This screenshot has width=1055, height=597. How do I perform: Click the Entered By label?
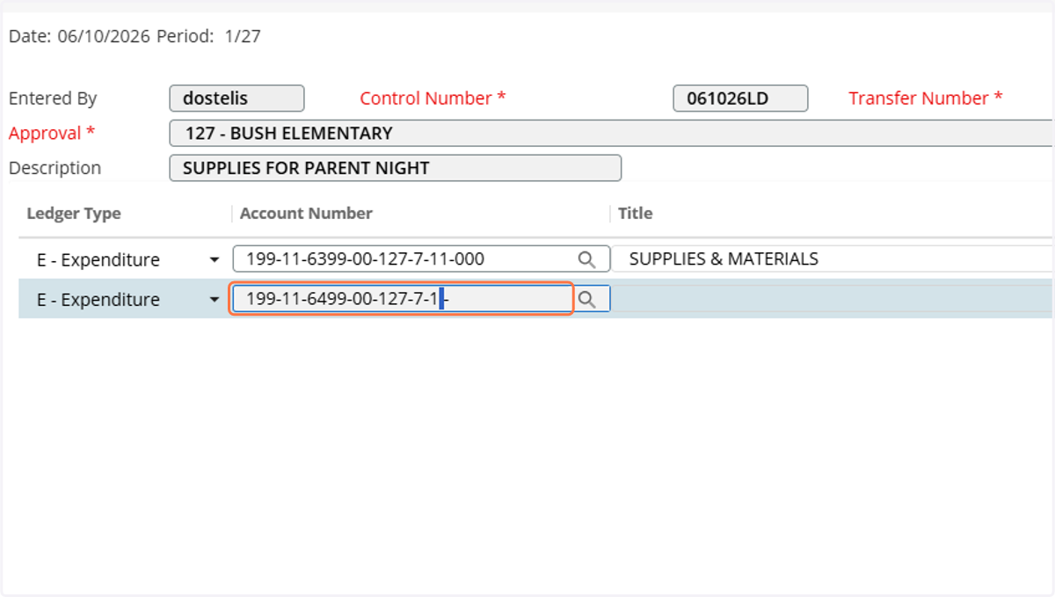pos(53,98)
